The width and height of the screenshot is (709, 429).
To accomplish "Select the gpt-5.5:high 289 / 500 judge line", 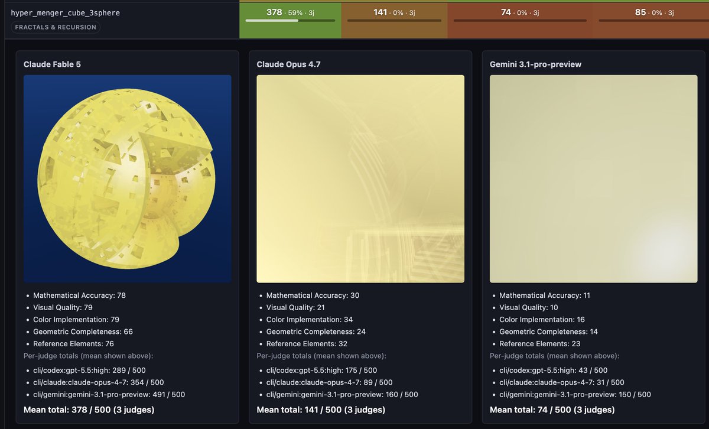I will [x=89, y=370].
